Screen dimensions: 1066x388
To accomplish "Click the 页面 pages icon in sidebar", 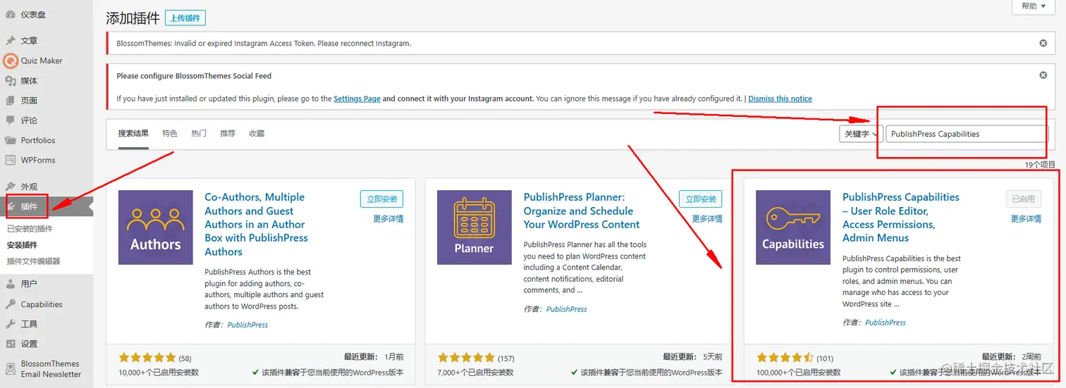I will [11, 101].
